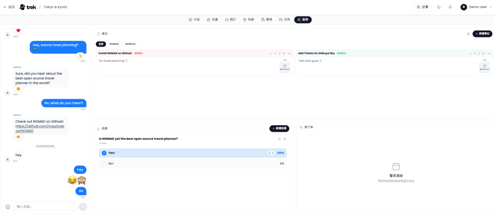Filter notes by NOMAD category chip

tap(114, 44)
